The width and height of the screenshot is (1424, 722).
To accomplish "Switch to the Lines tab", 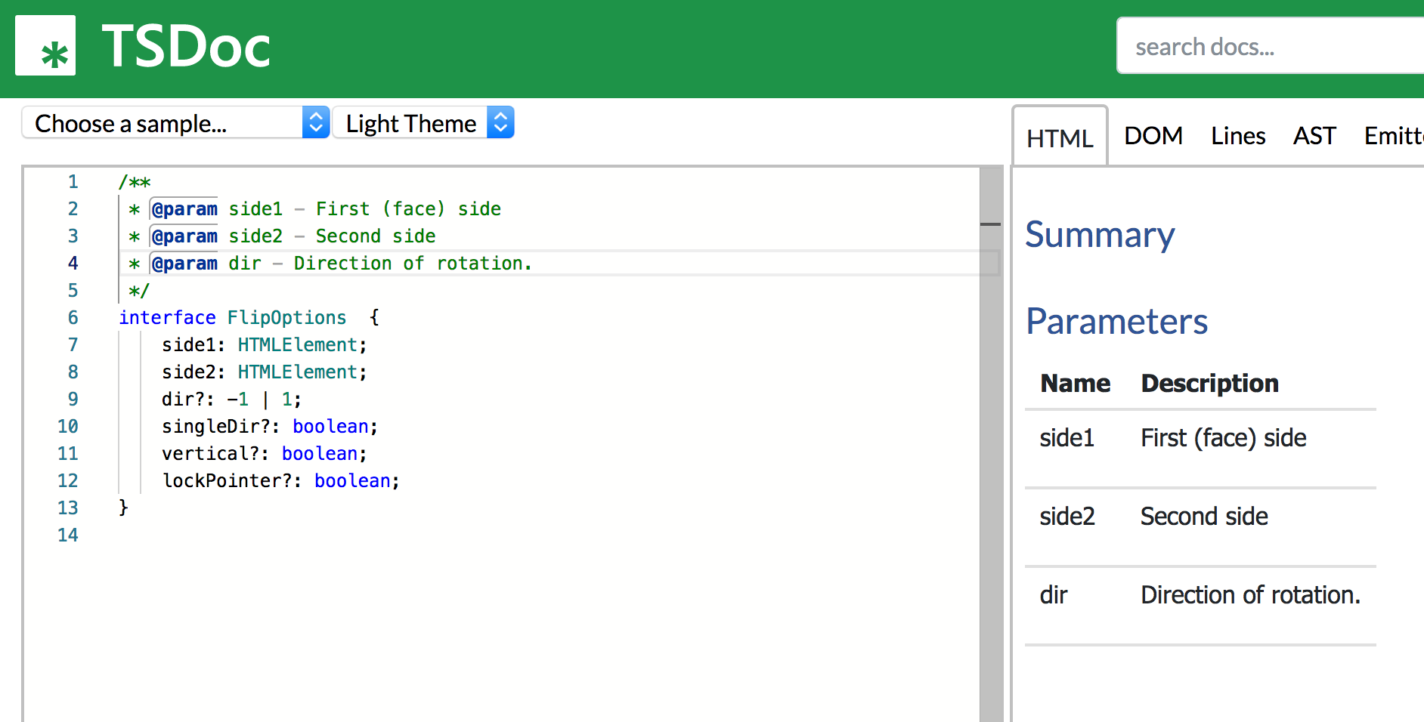I will click(1238, 136).
